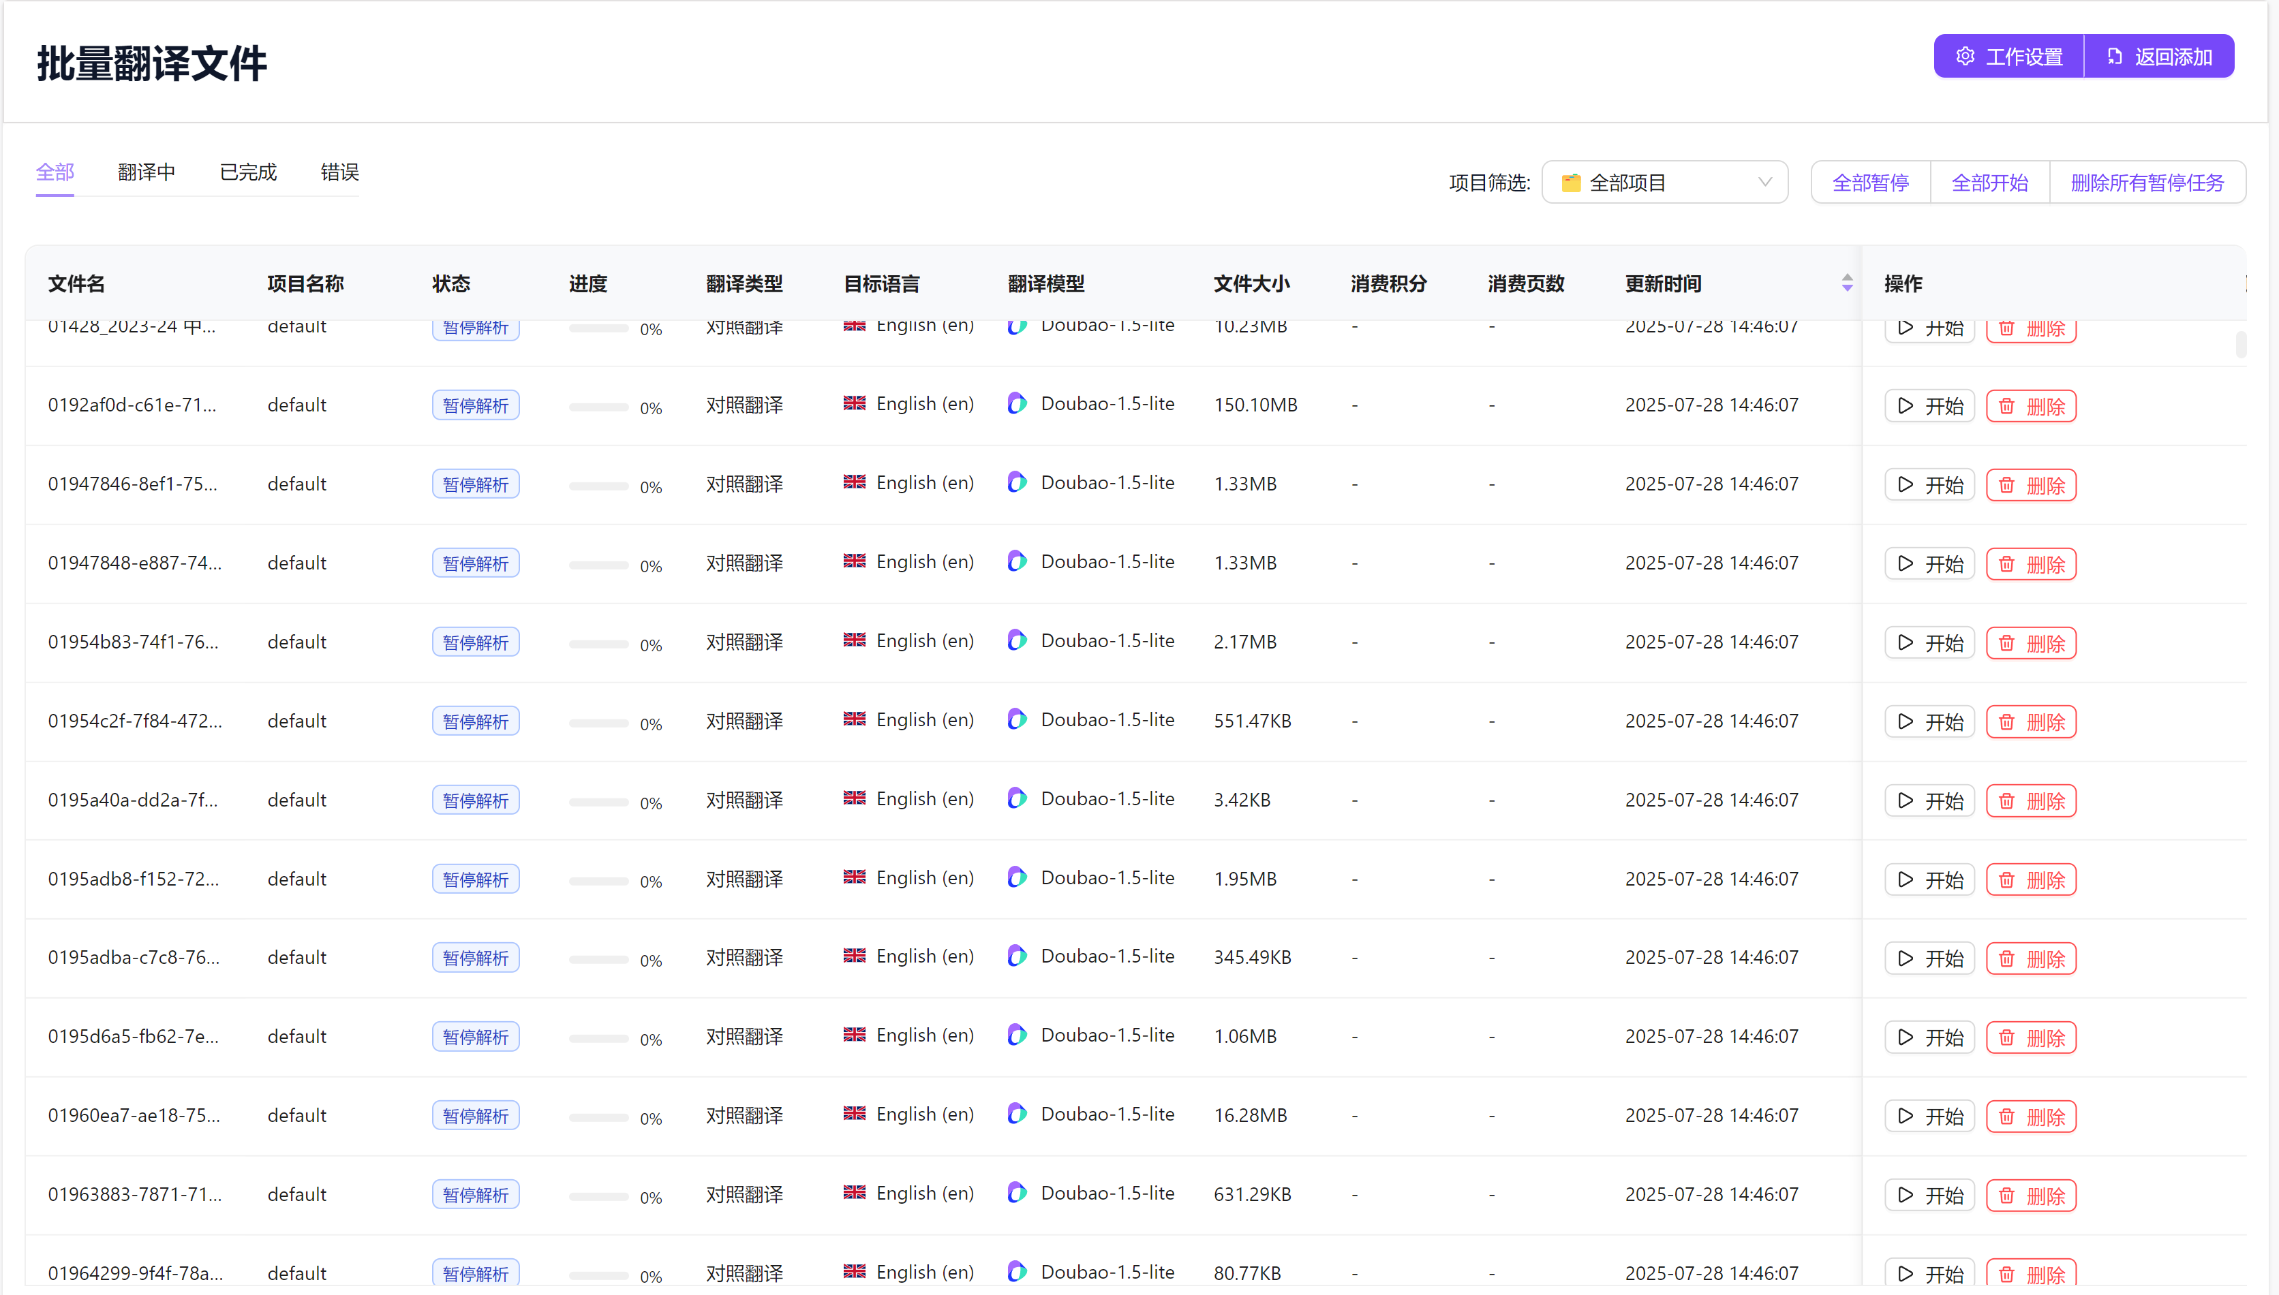This screenshot has height=1295, width=2279.
Task: Click the progress bar of 01960ea7-ae18-75... row
Action: 598,1118
